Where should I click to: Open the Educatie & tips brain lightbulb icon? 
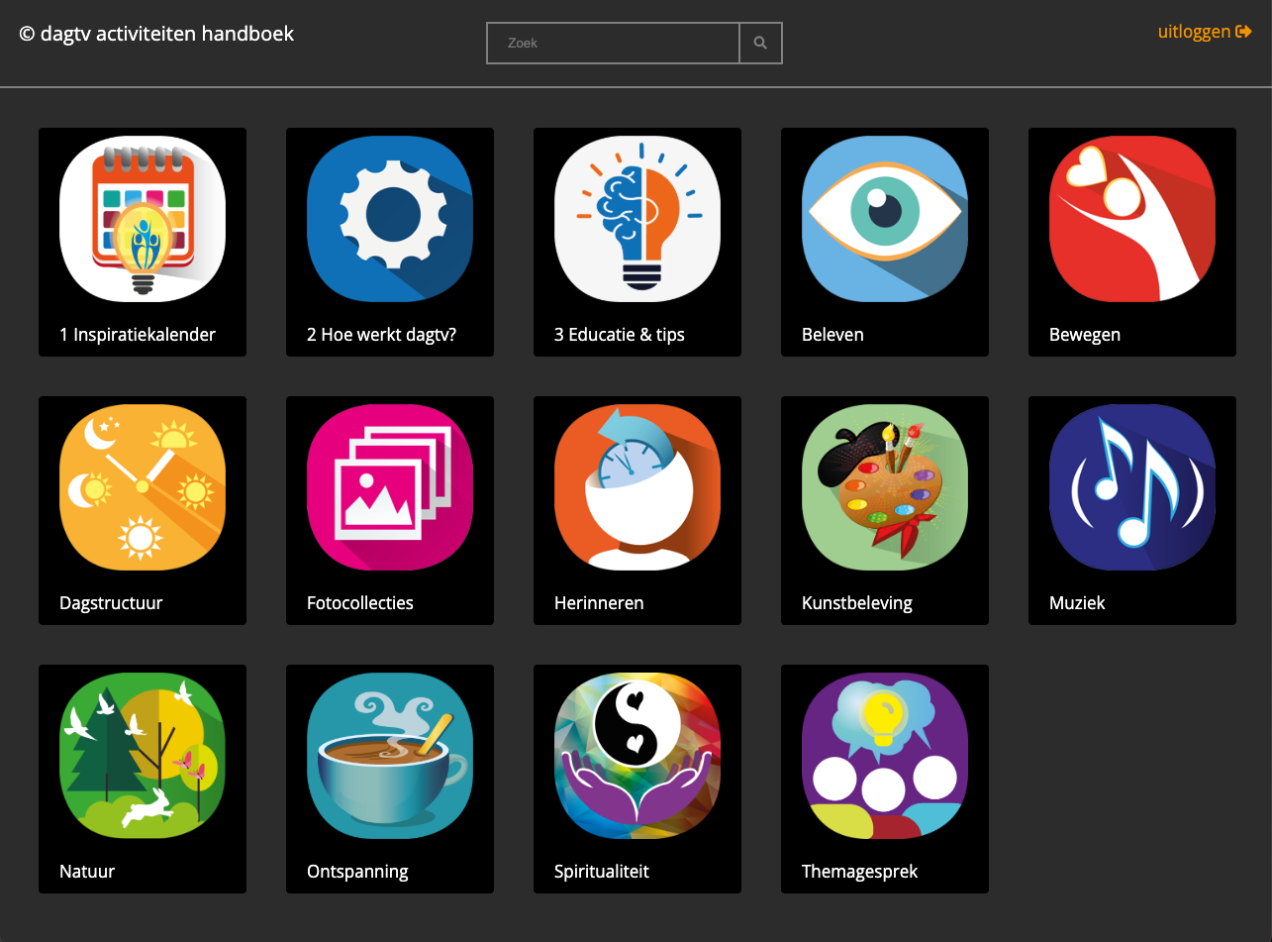pos(637,219)
